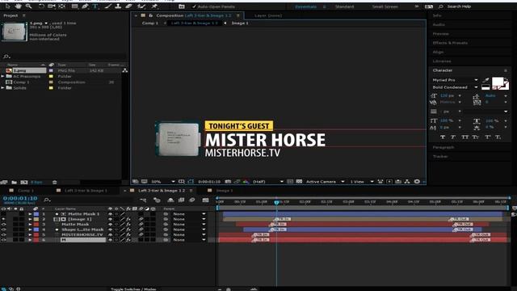Expand properties of Matte Mask 1 layer

coord(30,213)
